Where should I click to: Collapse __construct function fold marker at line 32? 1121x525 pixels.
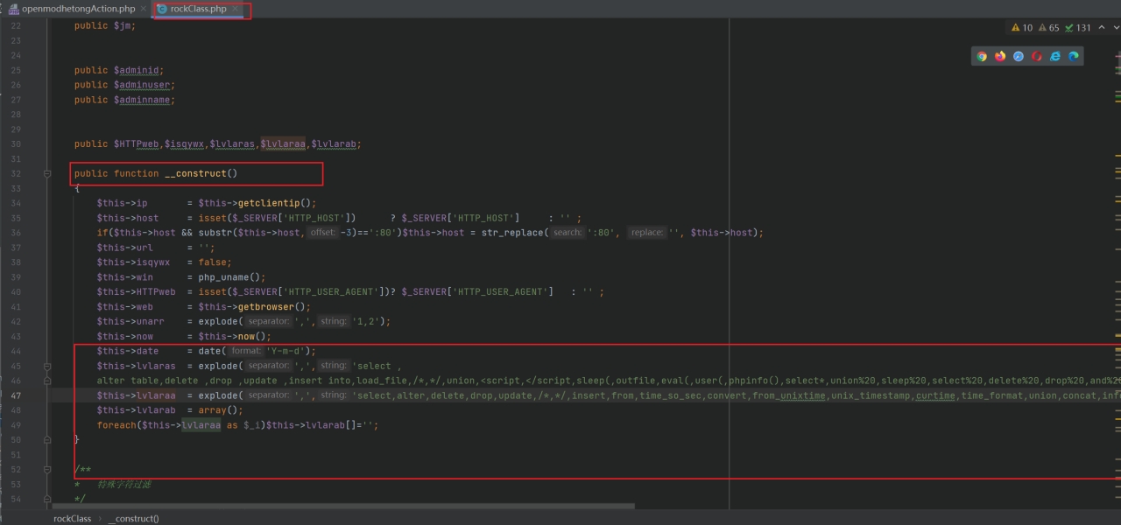pyautogui.click(x=48, y=174)
